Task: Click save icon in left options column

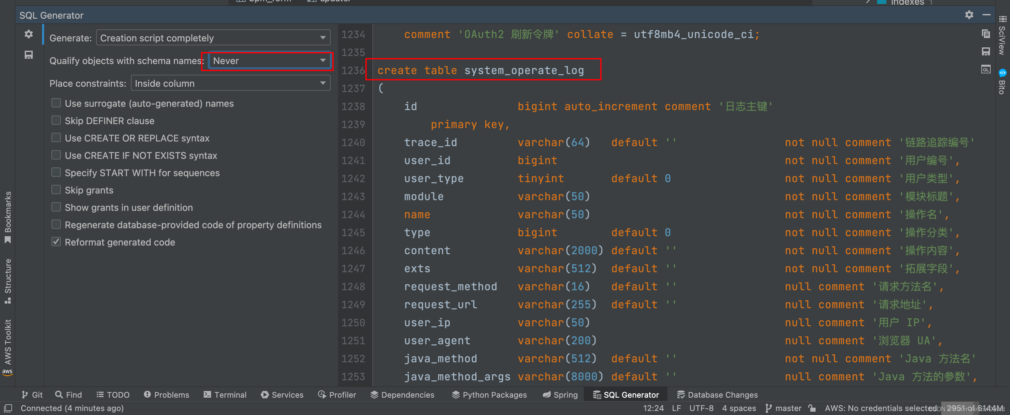Action: (x=29, y=55)
